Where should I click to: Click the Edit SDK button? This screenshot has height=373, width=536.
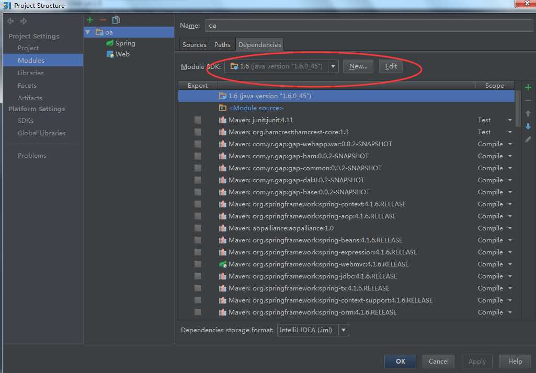click(391, 66)
